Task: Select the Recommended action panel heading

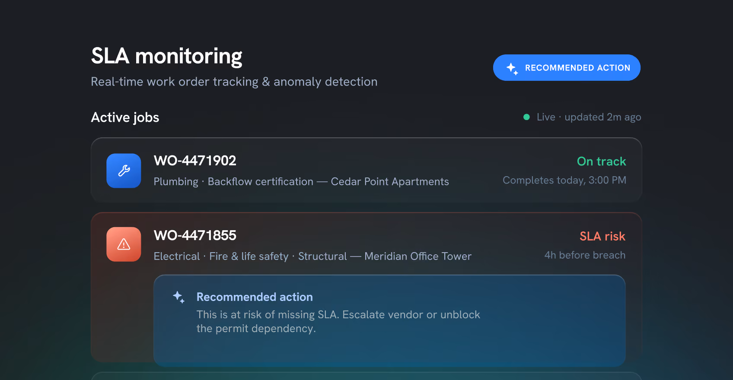Action: [255, 297]
